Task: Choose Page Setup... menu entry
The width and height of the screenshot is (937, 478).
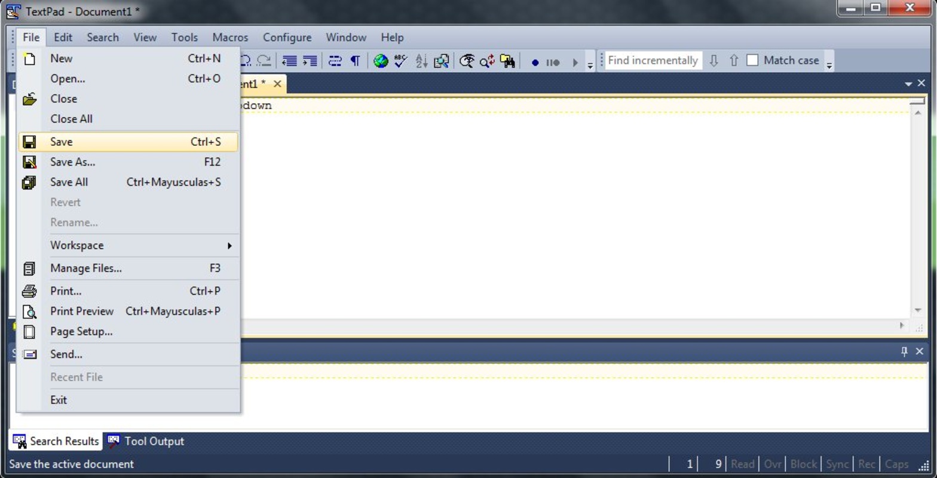Action: coord(128,332)
